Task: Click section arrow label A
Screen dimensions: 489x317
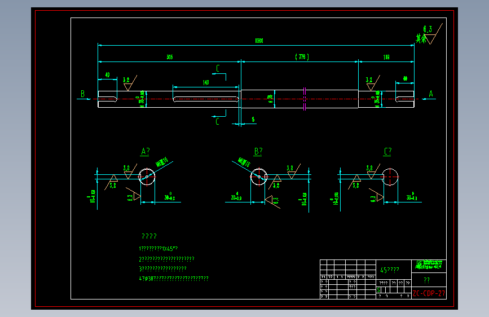Action: point(431,94)
